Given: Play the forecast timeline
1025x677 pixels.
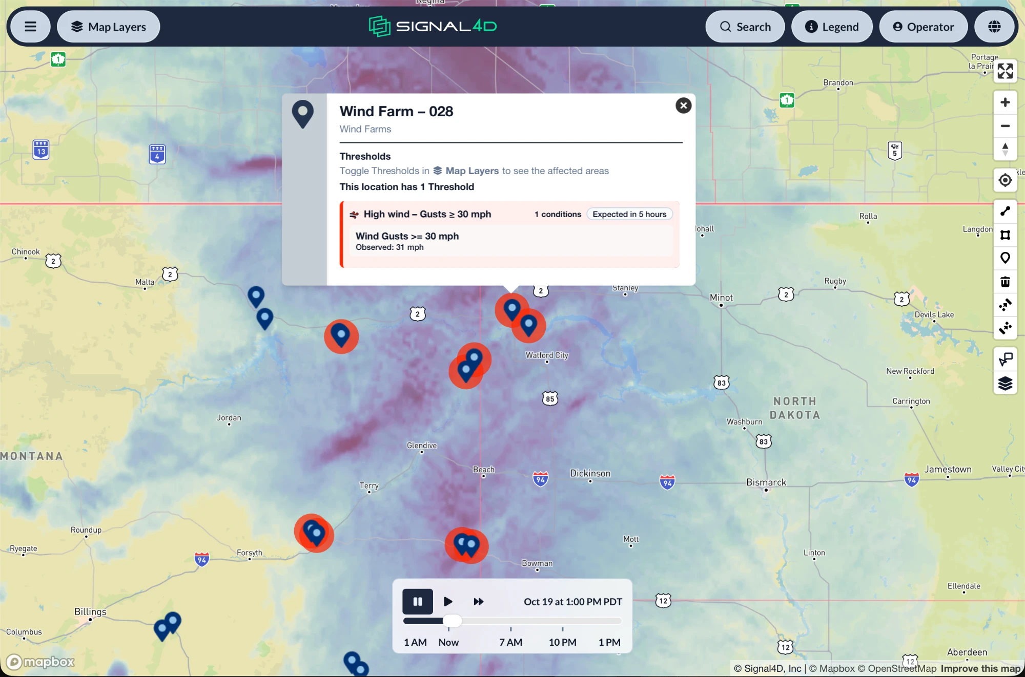Looking at the screenshot, I should 447,601.
